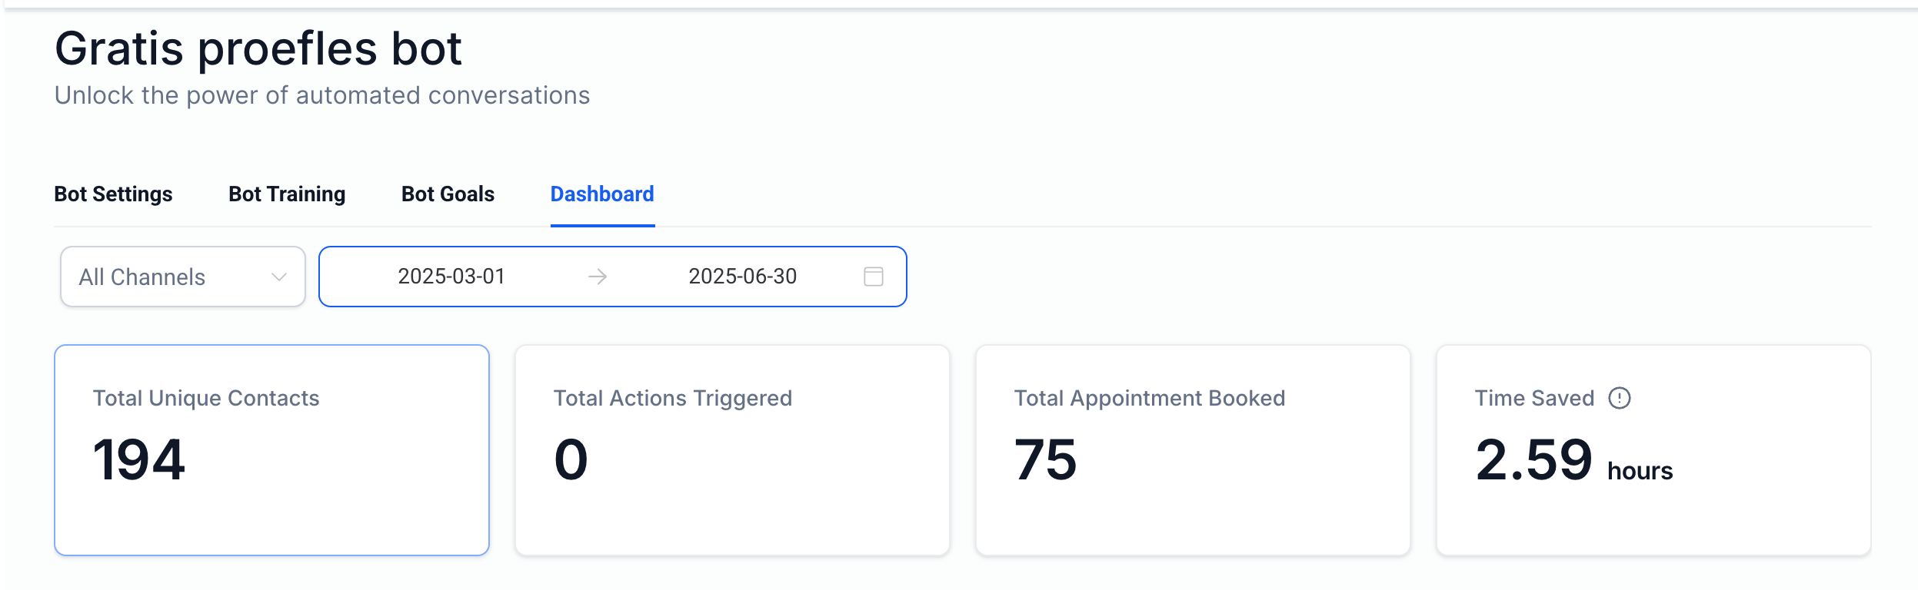Go to the Bot Goals tab
Viewport: 1918px width, 590px height.
(448, 194)
